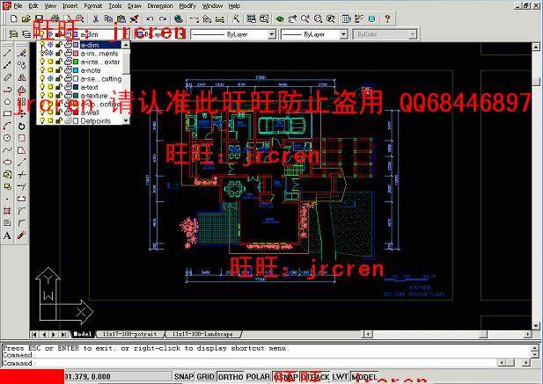This screenshot has width=543, height=384.
Task: Select the Multiline Text tool
Action: 7,235
